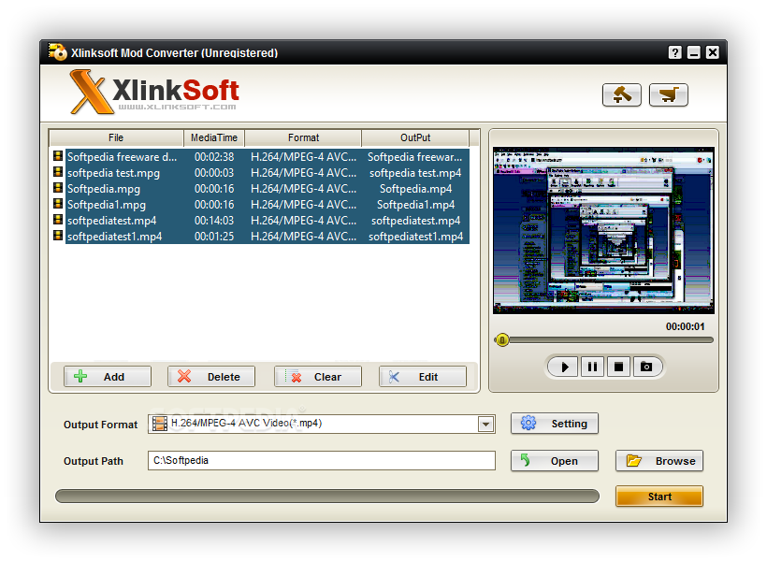The height and width of the screenshot is (562, 767).
Task: Click the conversion progress bar
Action: [x=326, y=496]
